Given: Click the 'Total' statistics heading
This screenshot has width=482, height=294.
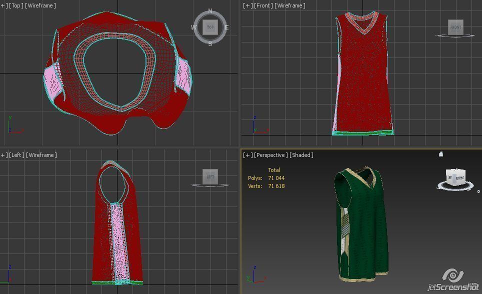Looking at the screenshot, I should 274,170.
